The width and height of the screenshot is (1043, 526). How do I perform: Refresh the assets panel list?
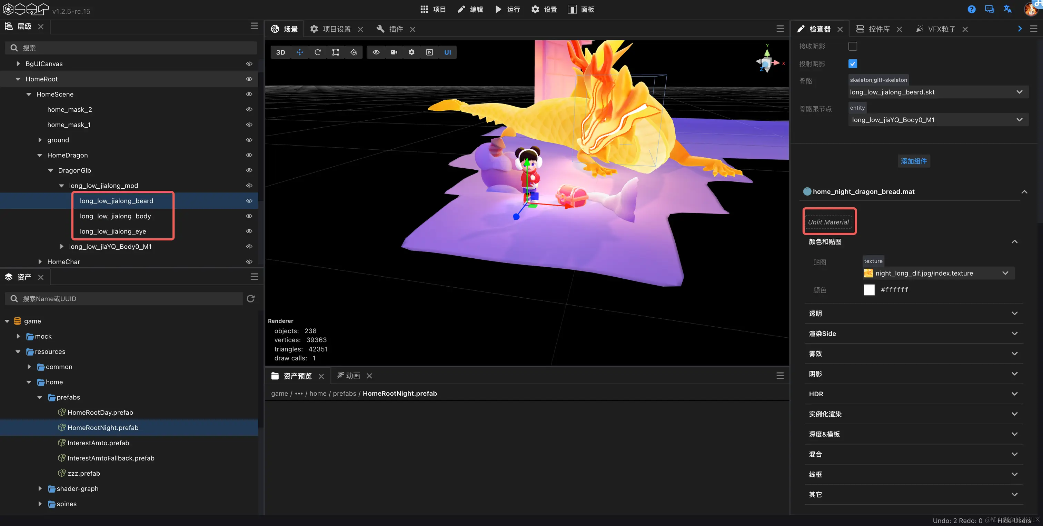point(251,298)
